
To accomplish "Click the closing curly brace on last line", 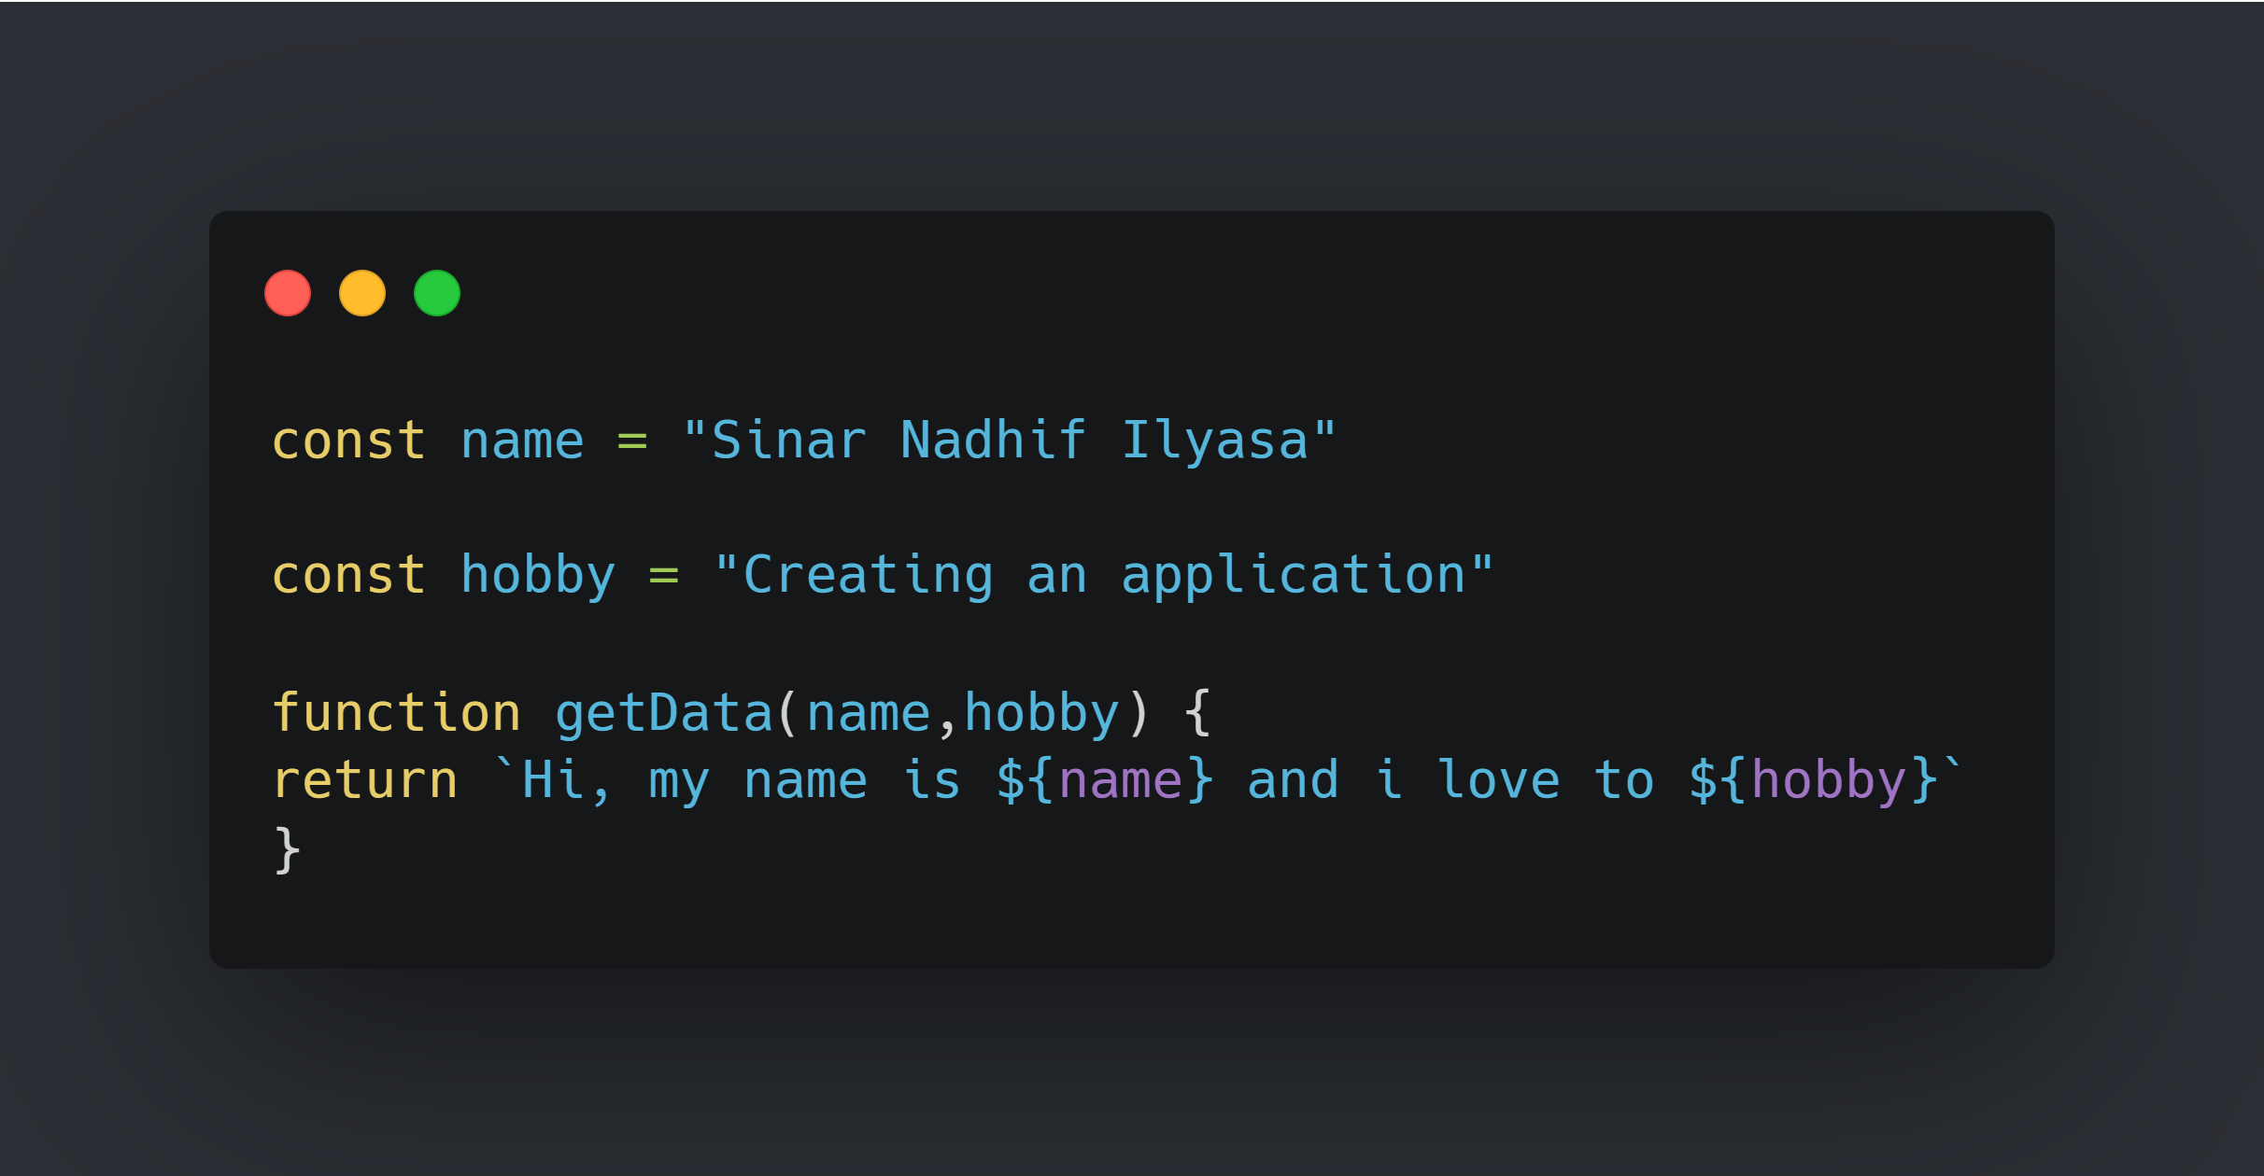I will 287,849.
